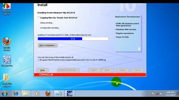Screen dimensions: 179x100
Task: Open the oracle 10g setup folder
Action: click(7, 80)
